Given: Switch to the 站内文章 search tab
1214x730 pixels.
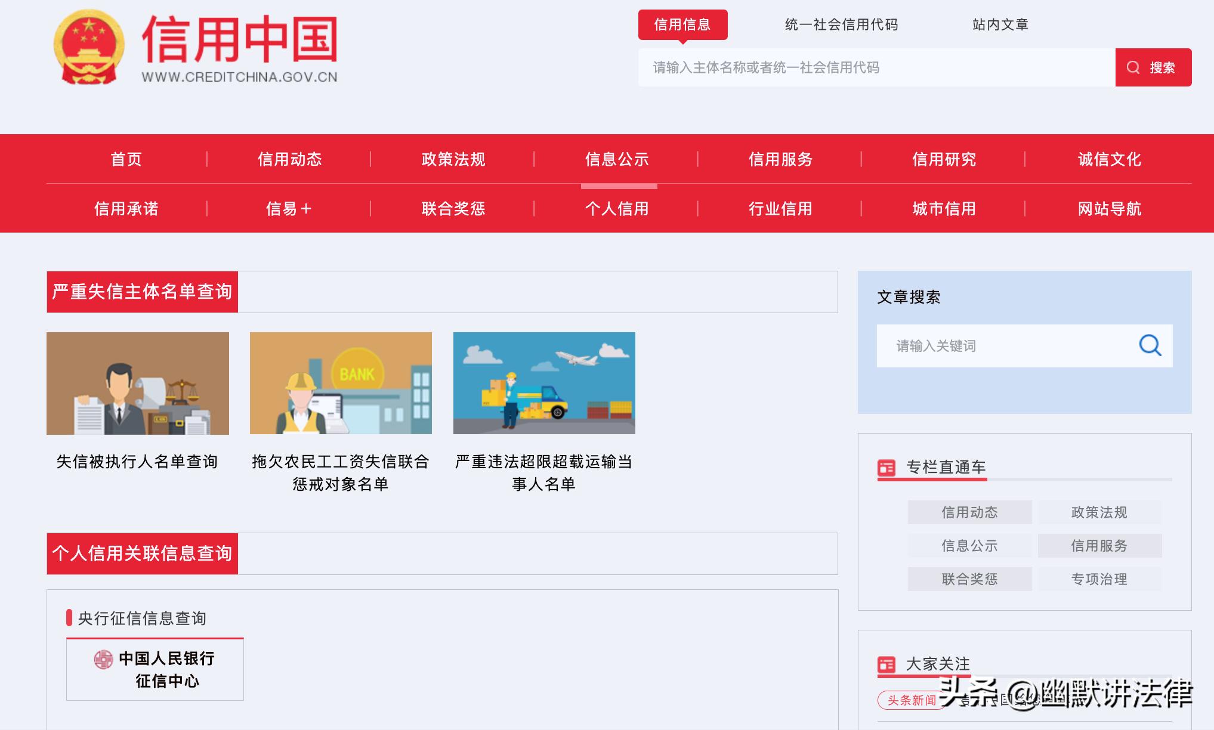Looking at the screenshot, I should point(1000,25).
